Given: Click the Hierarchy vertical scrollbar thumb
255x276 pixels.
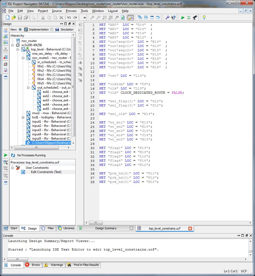Looking at the screenshot, I should pos(73,86).
